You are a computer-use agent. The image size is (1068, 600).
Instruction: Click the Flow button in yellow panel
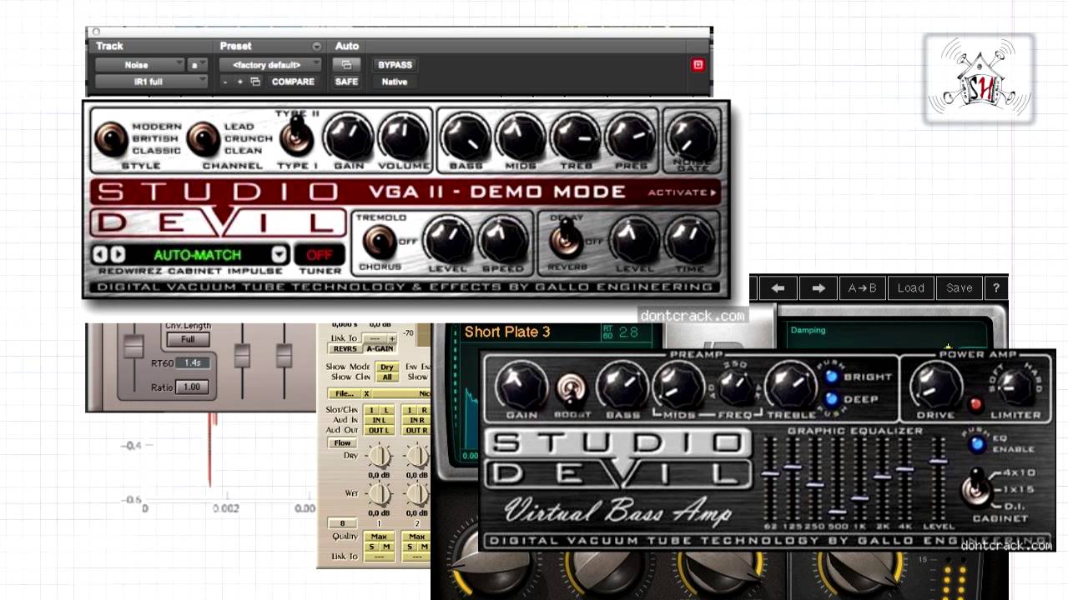click(343, 443)
